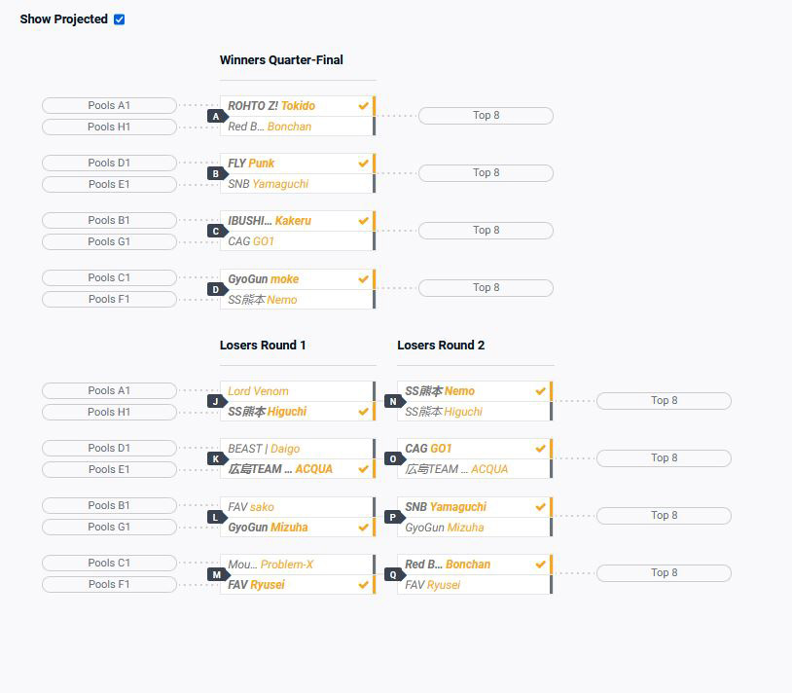Open the Pools A1 bracket link
Screen dimensions: 792x693
tap(108, 105)
